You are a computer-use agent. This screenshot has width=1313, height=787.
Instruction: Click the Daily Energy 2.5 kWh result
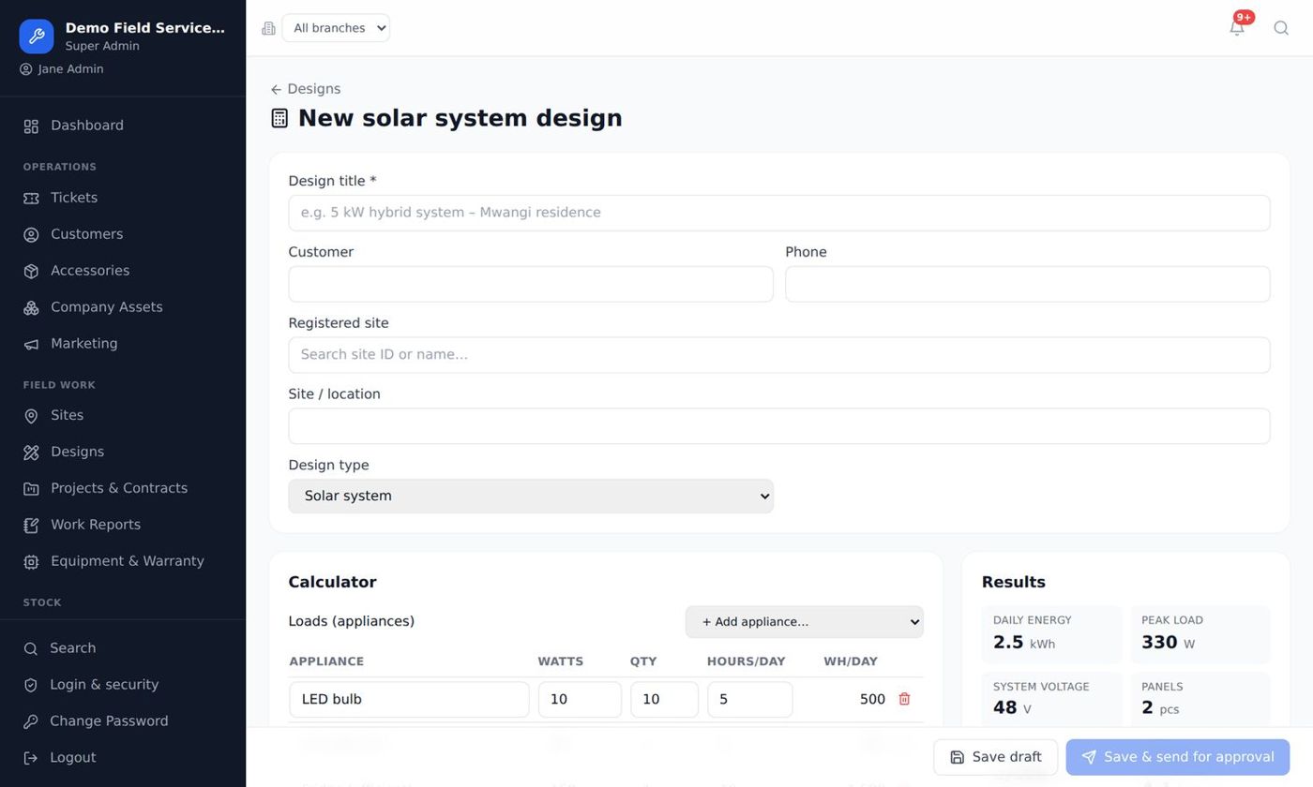(1051, 634)
